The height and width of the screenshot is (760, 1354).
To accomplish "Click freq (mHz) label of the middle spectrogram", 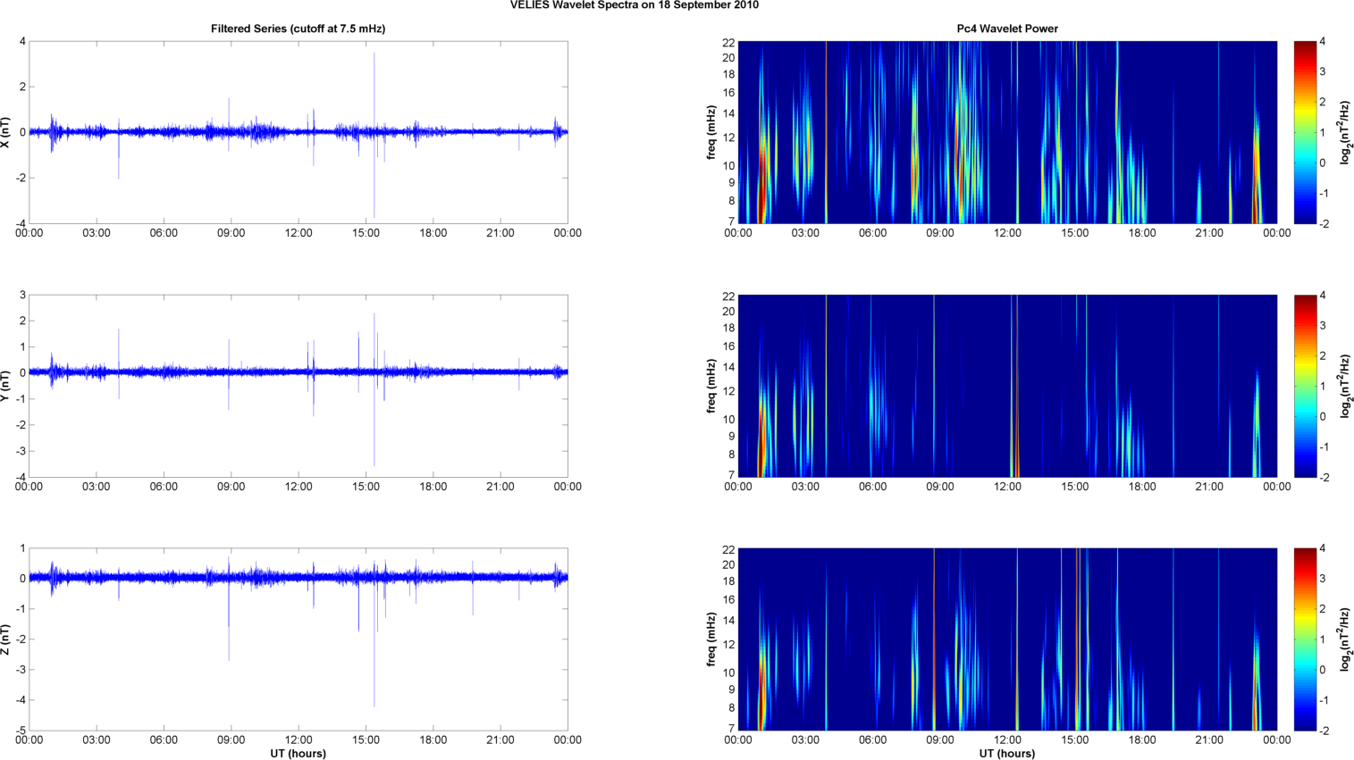I will click(711, 386).
